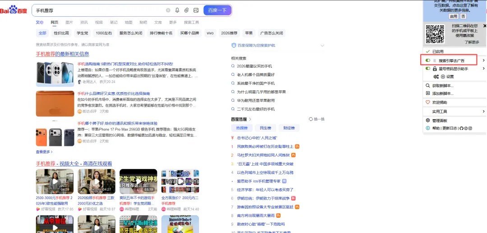This screenshot has height=233, width=487.
Task: Switch to the 文心 tab
Action: point(39,23)
